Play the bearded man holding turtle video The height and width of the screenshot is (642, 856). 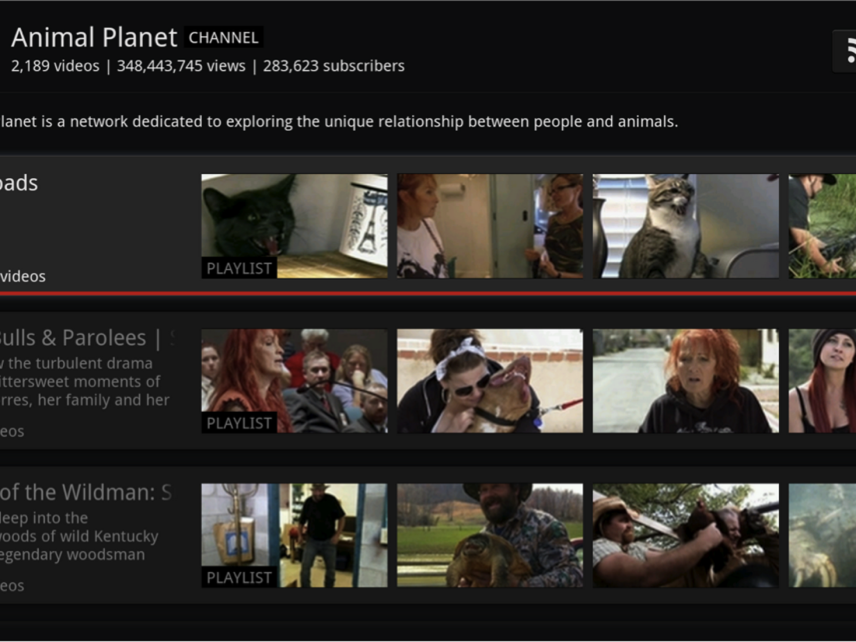coord(490,535)
